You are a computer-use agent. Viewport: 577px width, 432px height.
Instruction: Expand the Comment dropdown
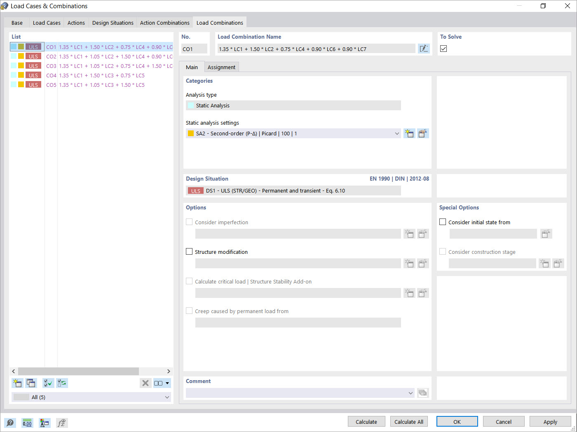coord(410,393)
